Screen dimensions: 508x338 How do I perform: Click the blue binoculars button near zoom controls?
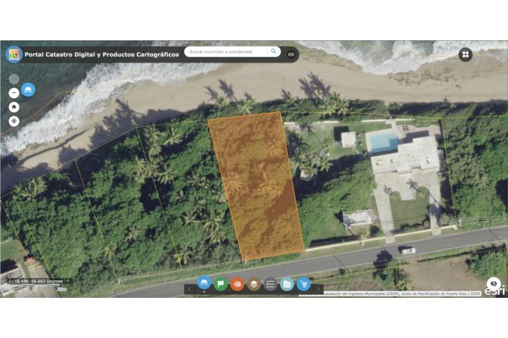(28, 89)
